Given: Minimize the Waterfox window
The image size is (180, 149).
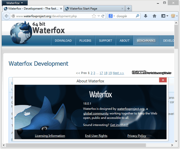Looking at the screenshot, I should (158, 3).
